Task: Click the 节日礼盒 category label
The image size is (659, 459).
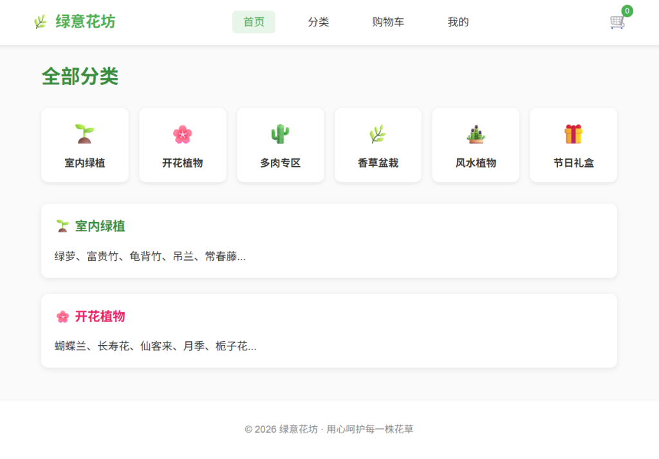Action: point(573,163)
